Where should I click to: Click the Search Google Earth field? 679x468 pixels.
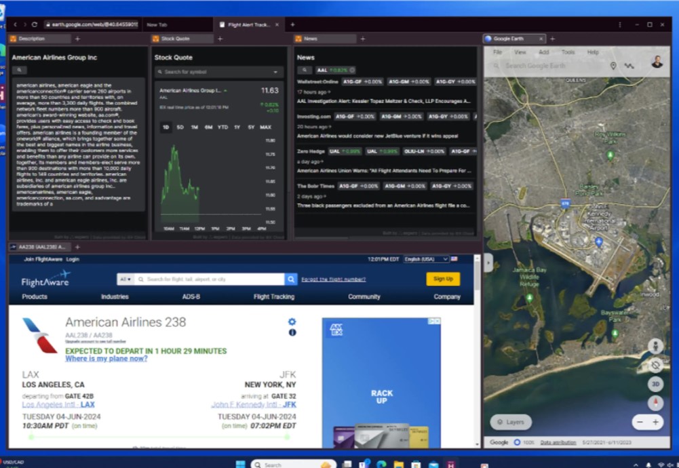(548, 66)
